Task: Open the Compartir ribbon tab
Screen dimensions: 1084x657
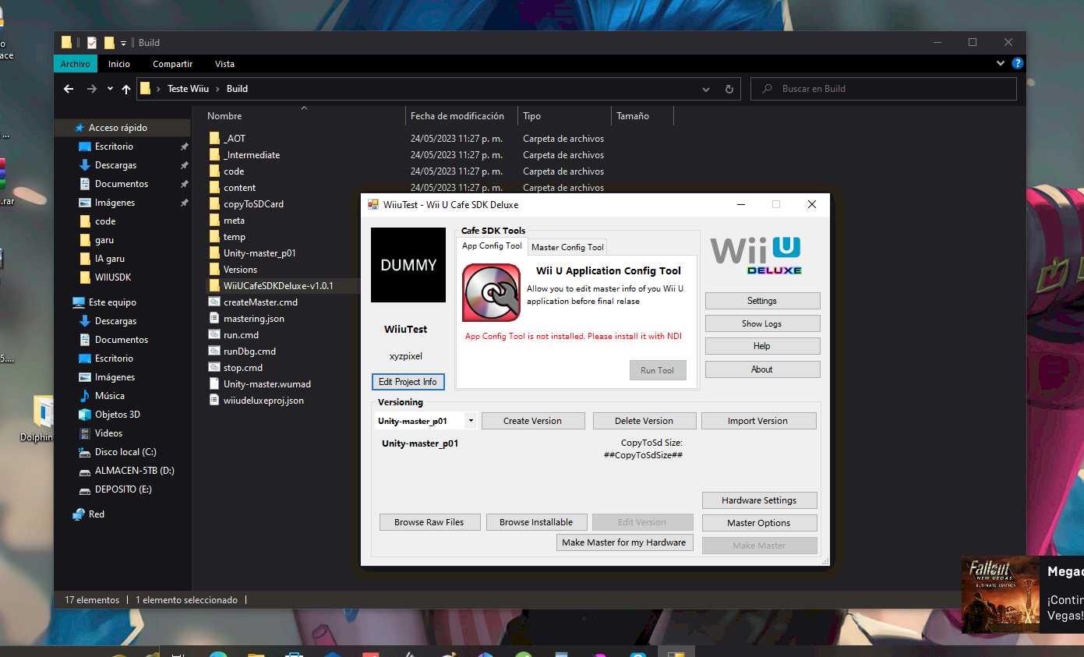Action: tap(172, 64)
